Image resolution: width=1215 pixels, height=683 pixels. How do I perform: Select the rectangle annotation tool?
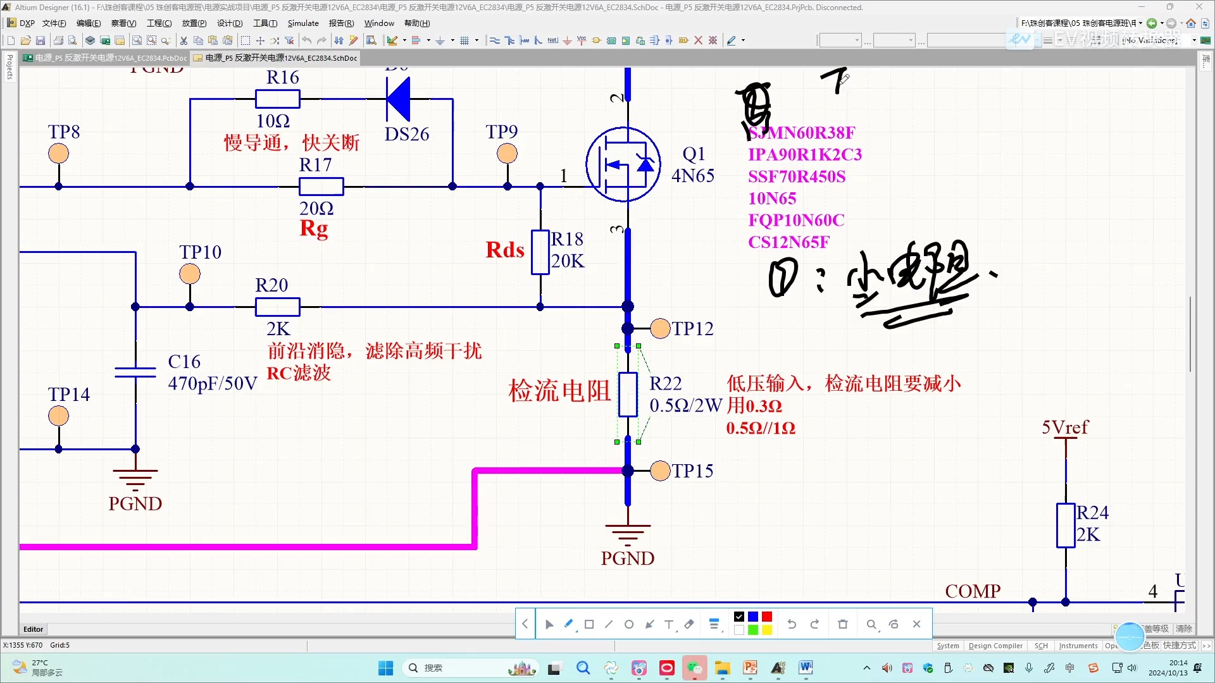[x=589, y=624]
